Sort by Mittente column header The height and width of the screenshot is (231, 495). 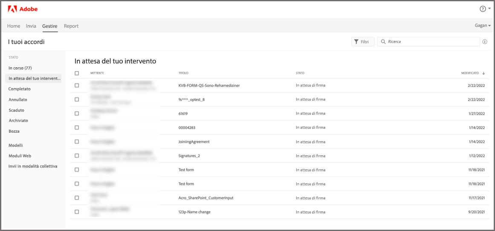(x=97, y=73)
